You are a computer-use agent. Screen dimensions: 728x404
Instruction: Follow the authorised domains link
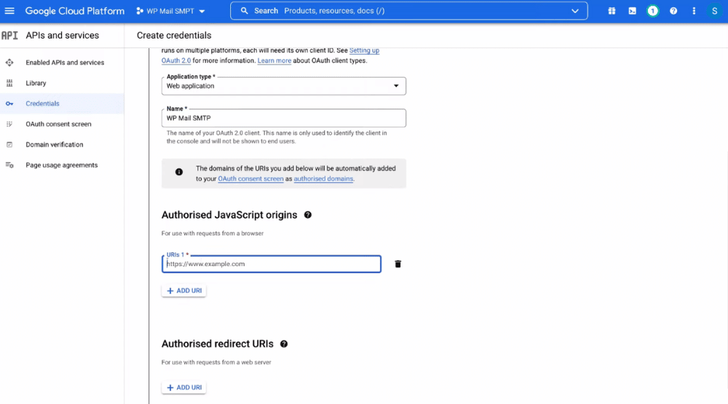tap(323, 179)
